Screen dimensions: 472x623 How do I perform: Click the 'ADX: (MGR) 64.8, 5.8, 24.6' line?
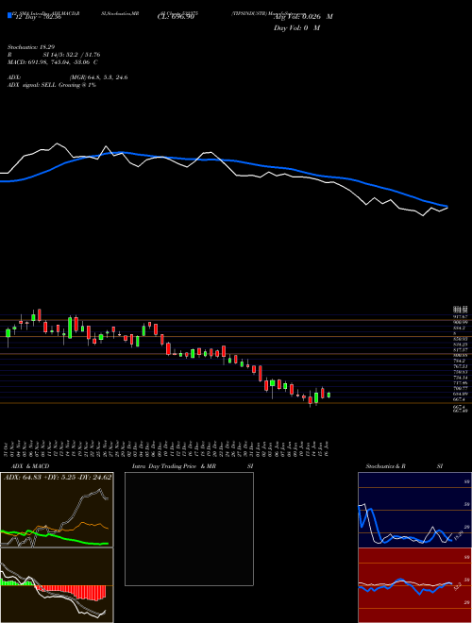click(x=68, y=77)
